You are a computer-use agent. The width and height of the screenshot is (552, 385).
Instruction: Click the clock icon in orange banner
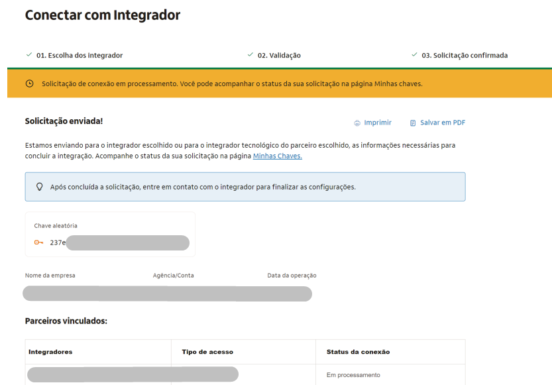click(x=30, y=83)
